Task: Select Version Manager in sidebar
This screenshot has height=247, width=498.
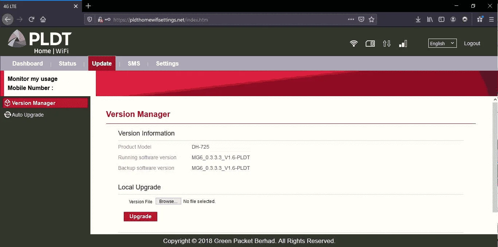Action: 45,103
